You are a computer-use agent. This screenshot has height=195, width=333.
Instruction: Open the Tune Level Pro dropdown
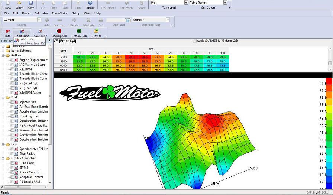pyautogui.click(x=186, y=3)
